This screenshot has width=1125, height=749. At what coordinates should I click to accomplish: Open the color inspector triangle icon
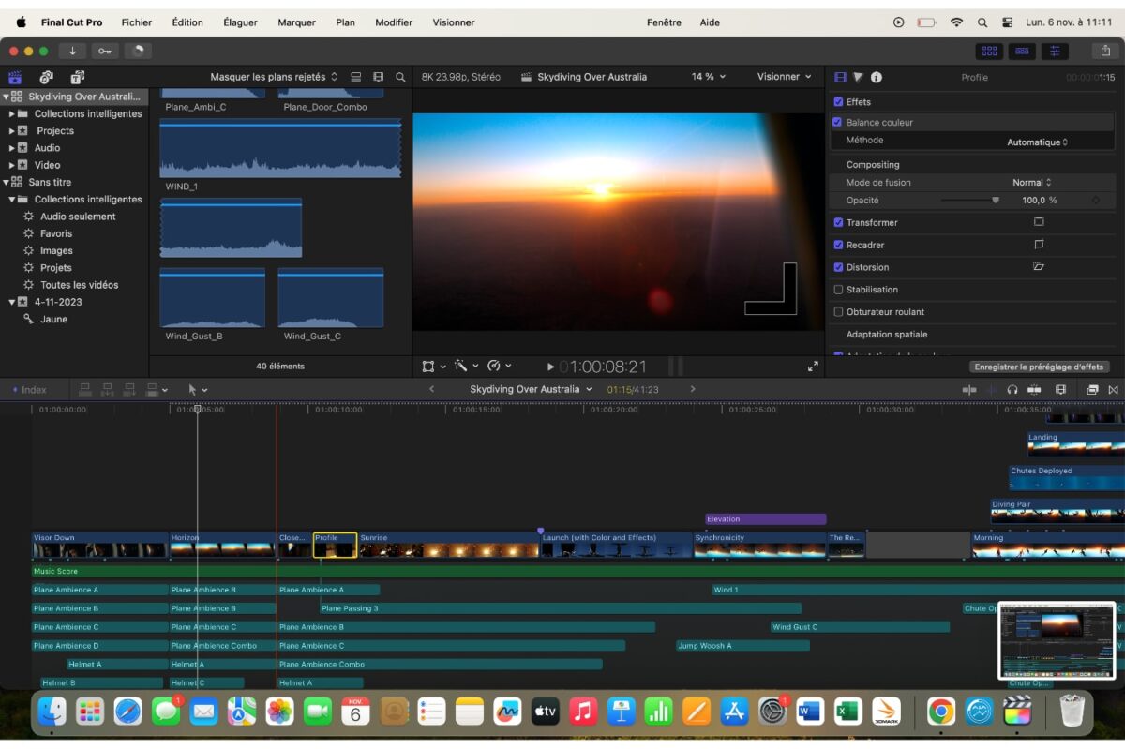point(858,77)
